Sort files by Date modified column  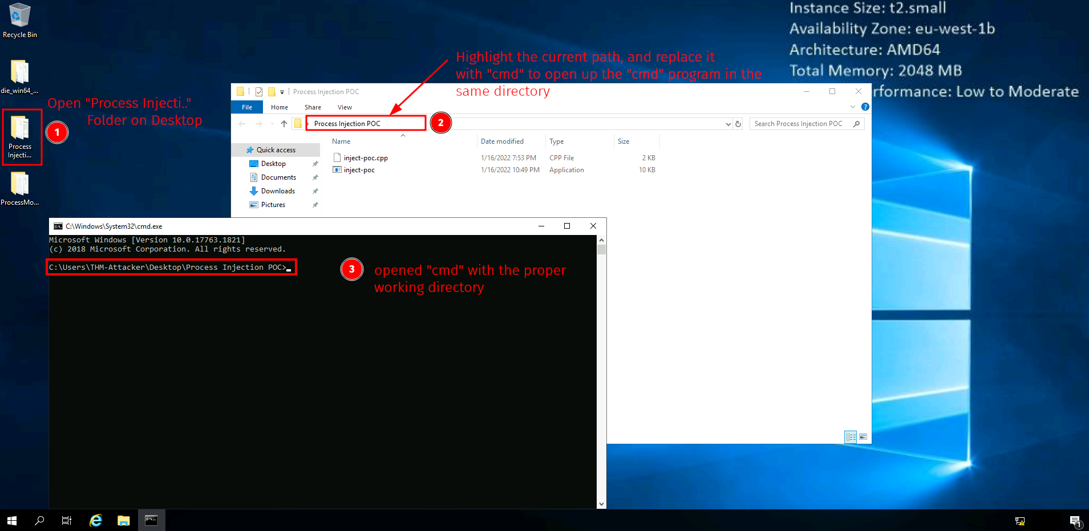tap(502, 141)
